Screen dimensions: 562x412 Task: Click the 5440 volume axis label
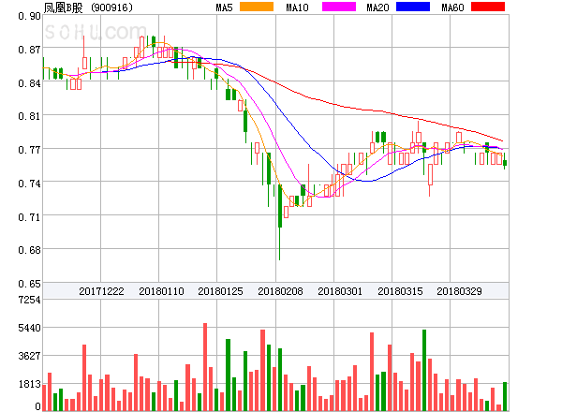29,328
